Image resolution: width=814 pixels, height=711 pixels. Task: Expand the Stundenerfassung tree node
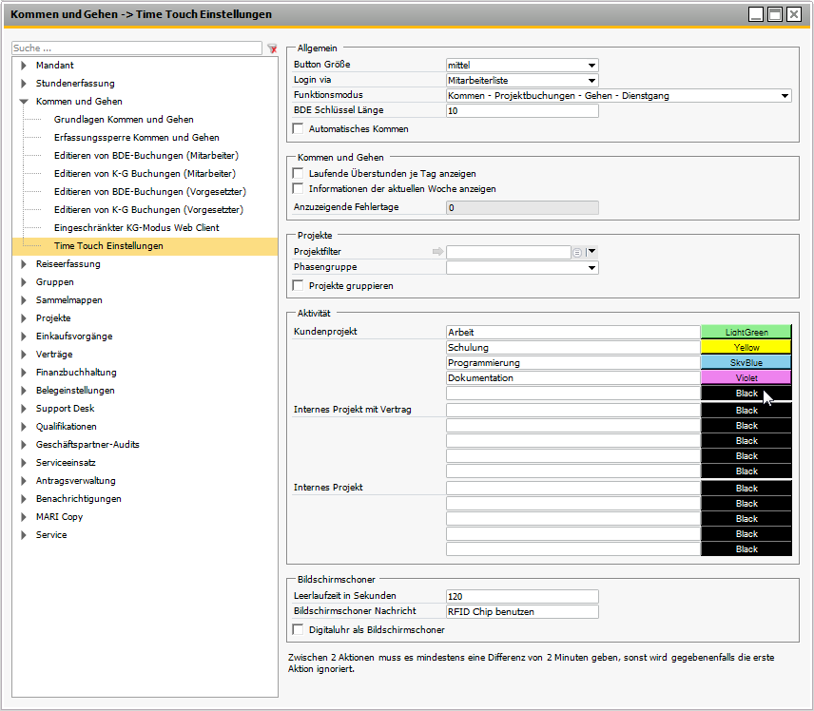pos(23,84)
